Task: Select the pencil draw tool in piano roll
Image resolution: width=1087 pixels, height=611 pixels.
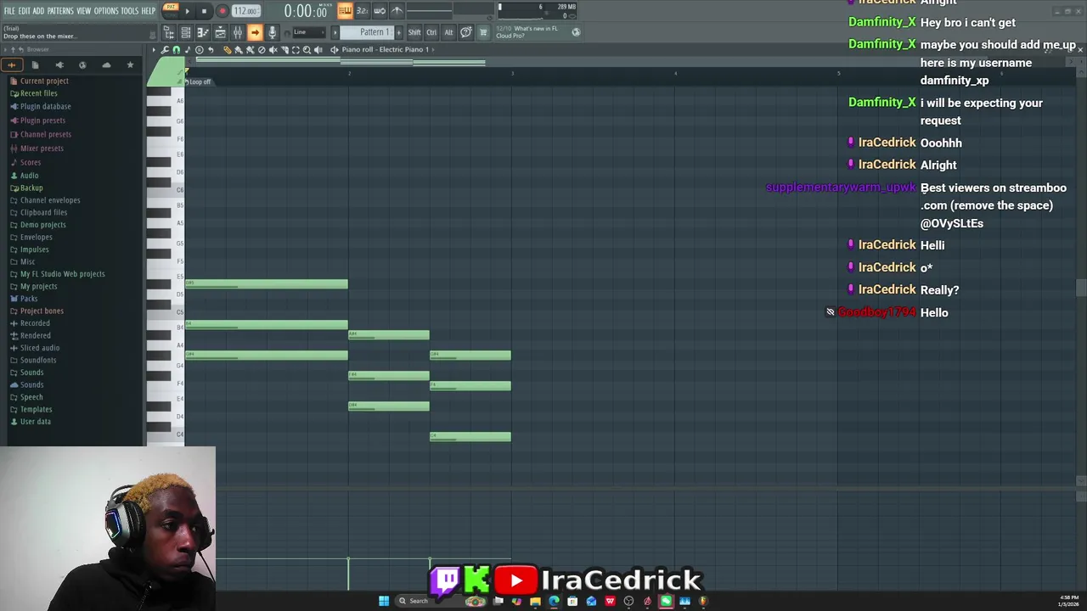Action: 228,50
